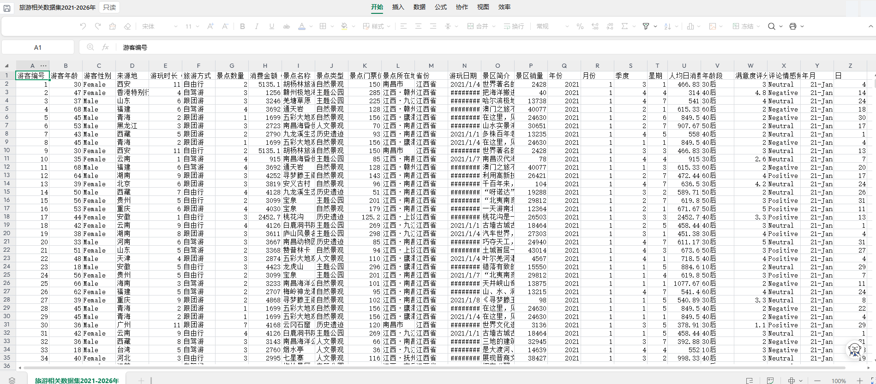Viewport: 876px width, 384px height.
Task: Align text right
Action: (433, 26)
